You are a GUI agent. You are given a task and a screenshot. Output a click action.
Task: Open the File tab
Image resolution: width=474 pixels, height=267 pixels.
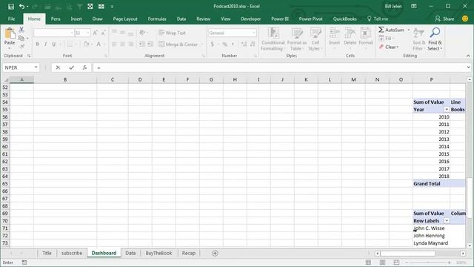point(12,19)
